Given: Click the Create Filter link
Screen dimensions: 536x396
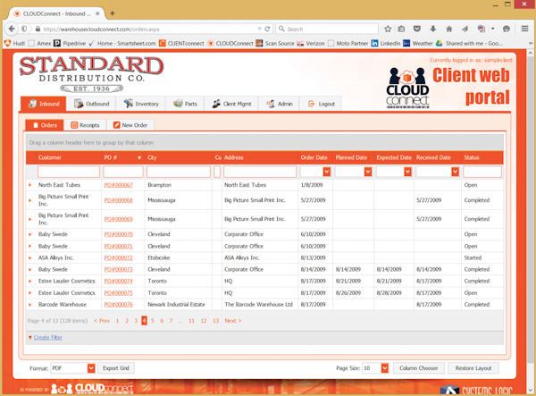Looking at the screenshot, I should (x=48, y=338).
